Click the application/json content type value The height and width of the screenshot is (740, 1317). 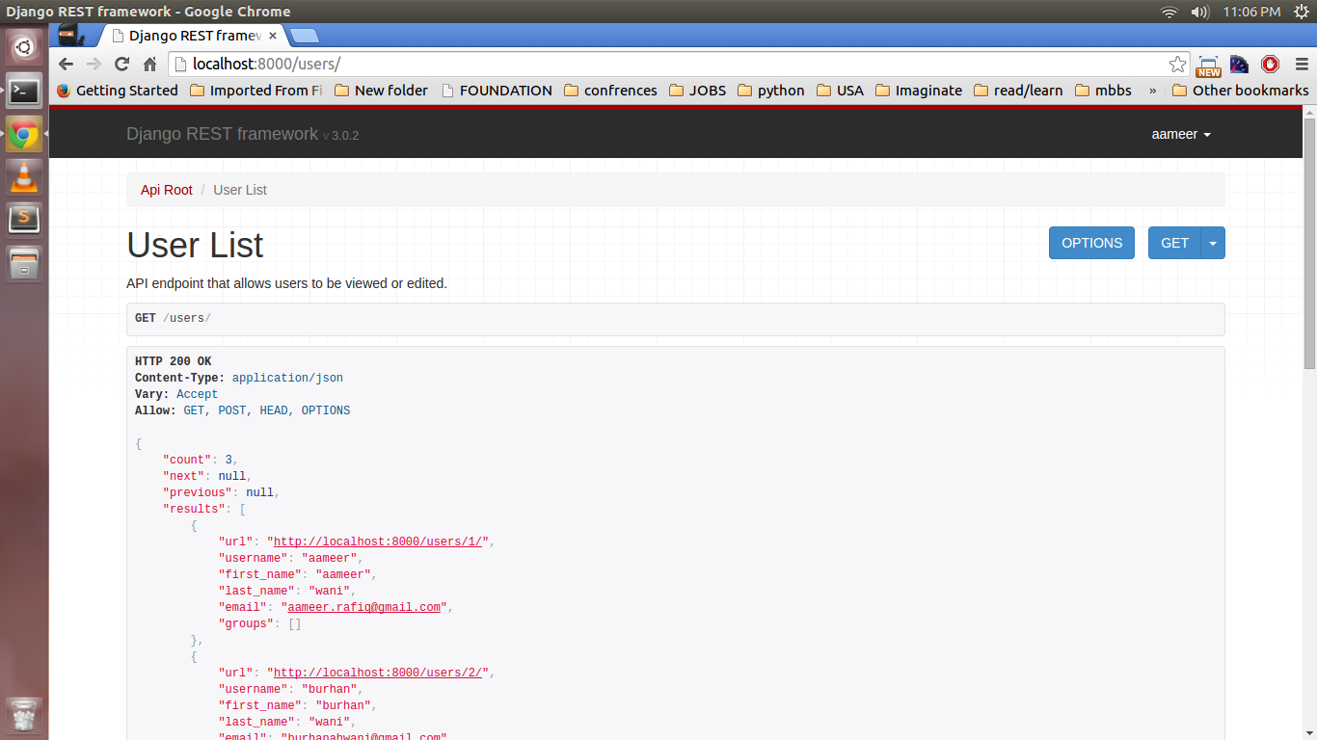pyautogui.click(x=287, y=378)
